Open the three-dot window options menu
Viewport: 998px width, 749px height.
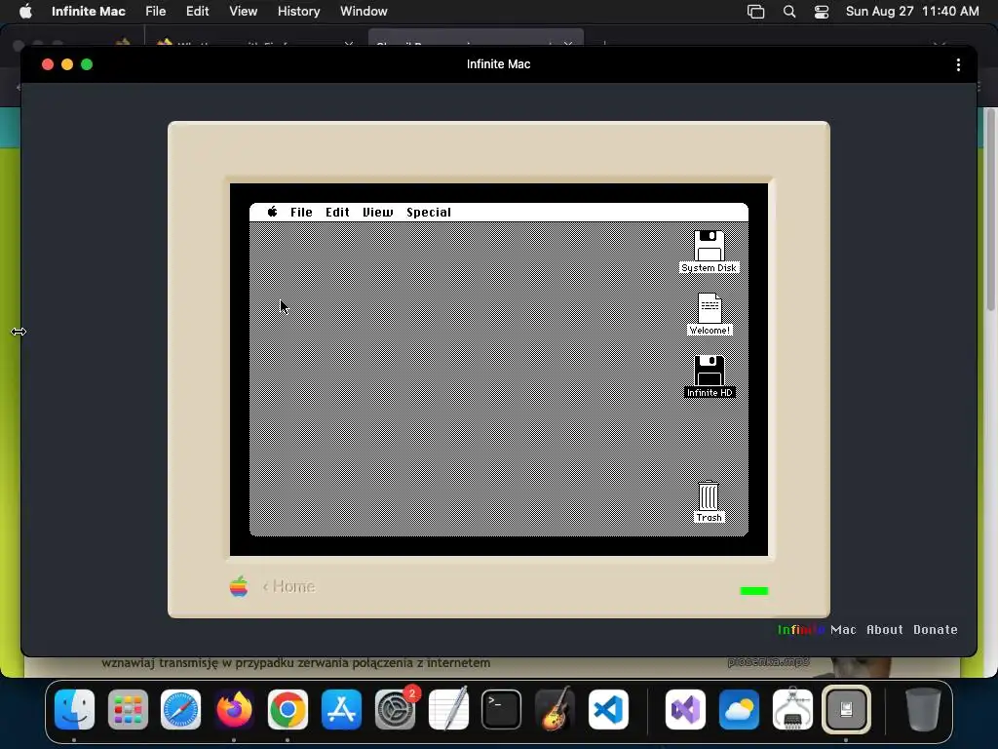point(958,64)
